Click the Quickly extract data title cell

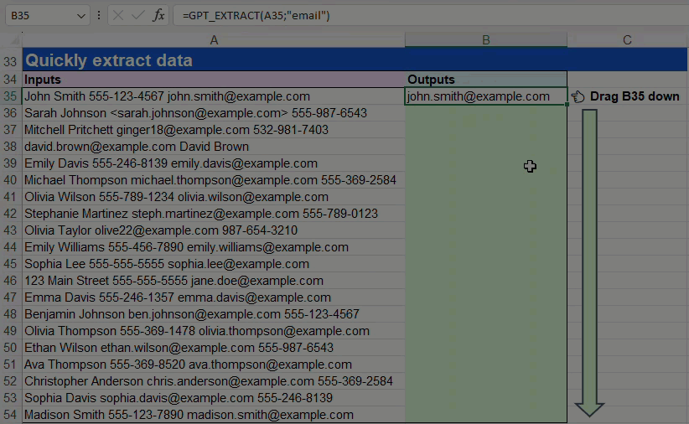214,60
